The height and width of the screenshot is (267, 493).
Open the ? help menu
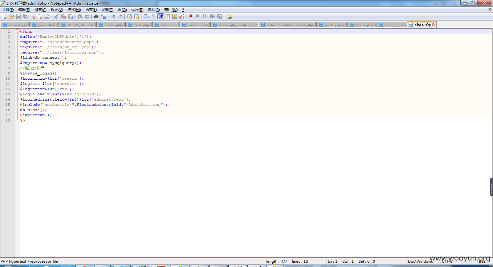183,10
